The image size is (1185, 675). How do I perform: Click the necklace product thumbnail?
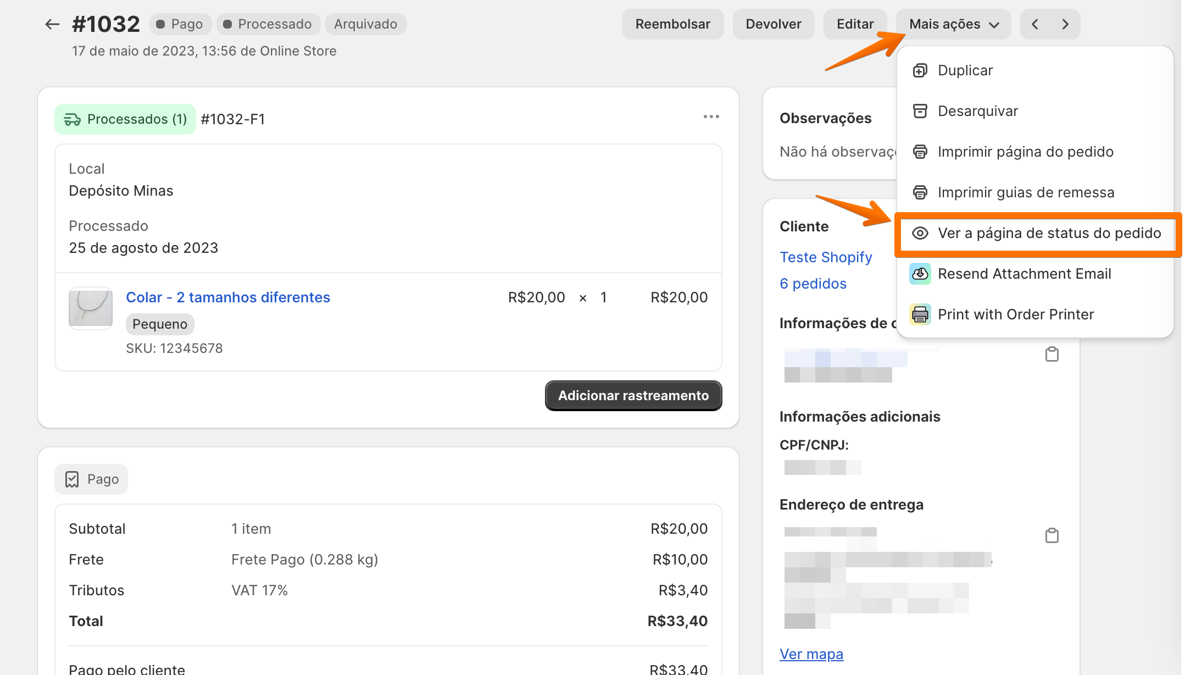[91, 308]
